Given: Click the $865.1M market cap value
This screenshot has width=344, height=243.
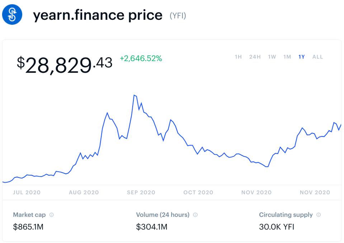Looking at the screenshot, I should pyautogui.click(x=28, y=227).
